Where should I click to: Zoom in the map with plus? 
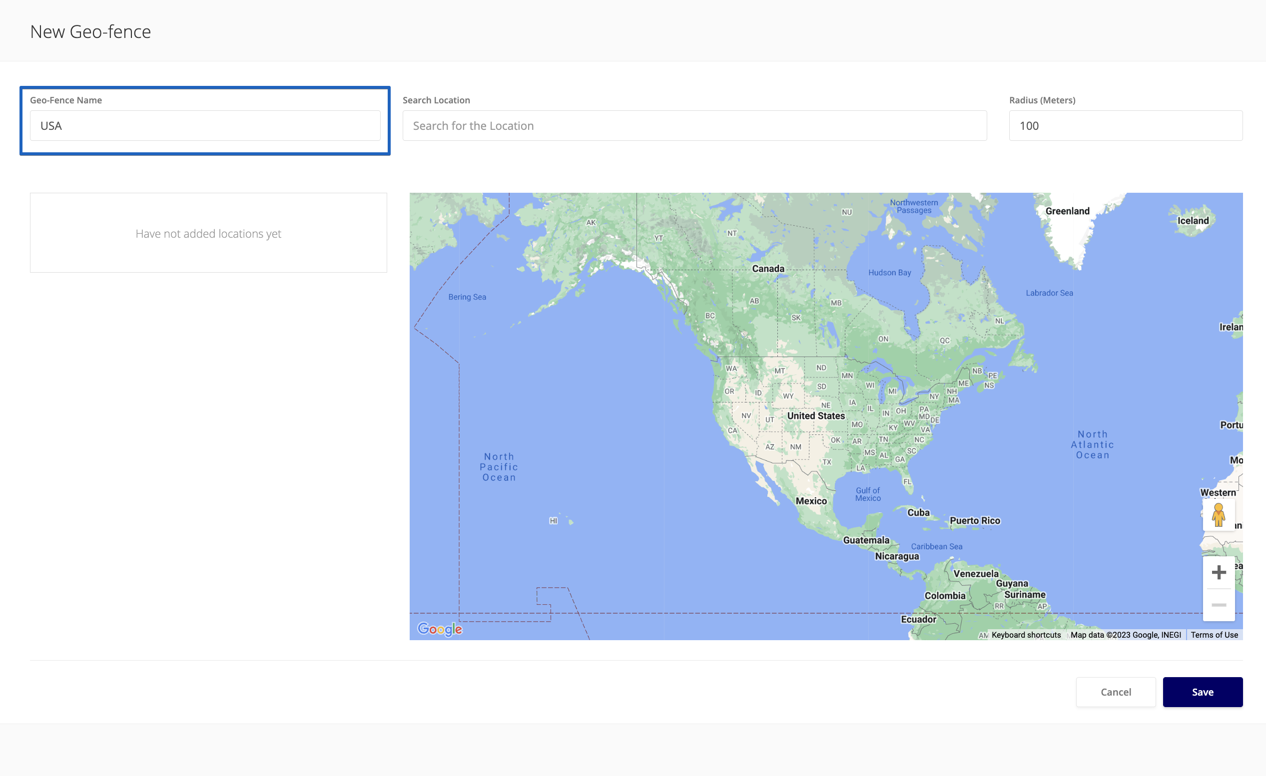point(1218,572)
